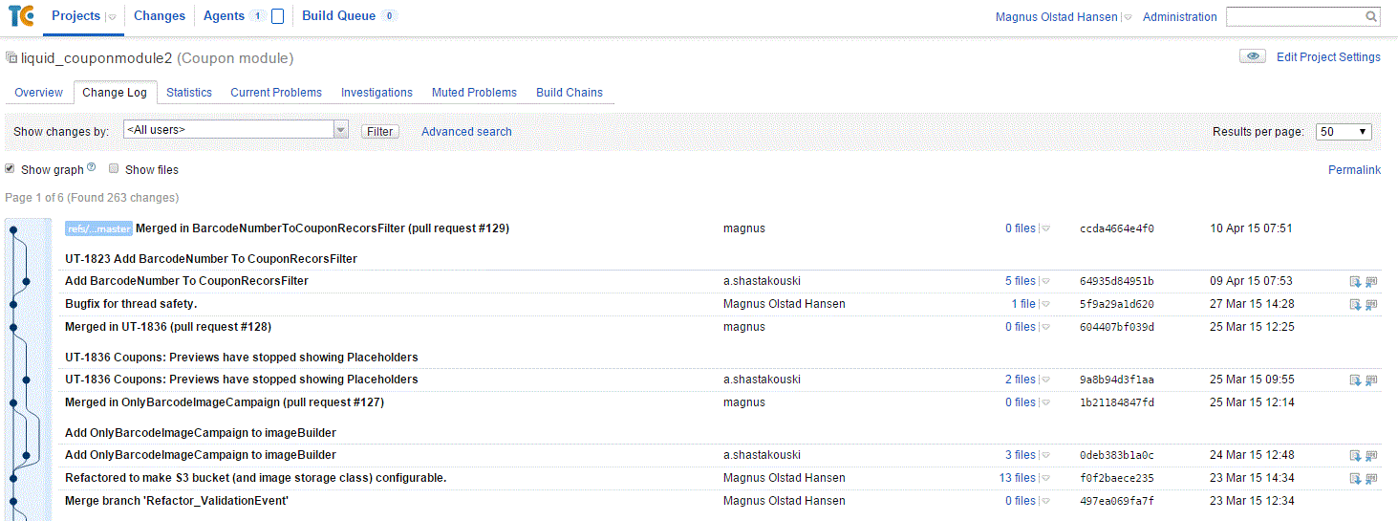Expand the 3 files arrow
The height and width of the screenshot is (521, 1398).
coord(1045,455)
